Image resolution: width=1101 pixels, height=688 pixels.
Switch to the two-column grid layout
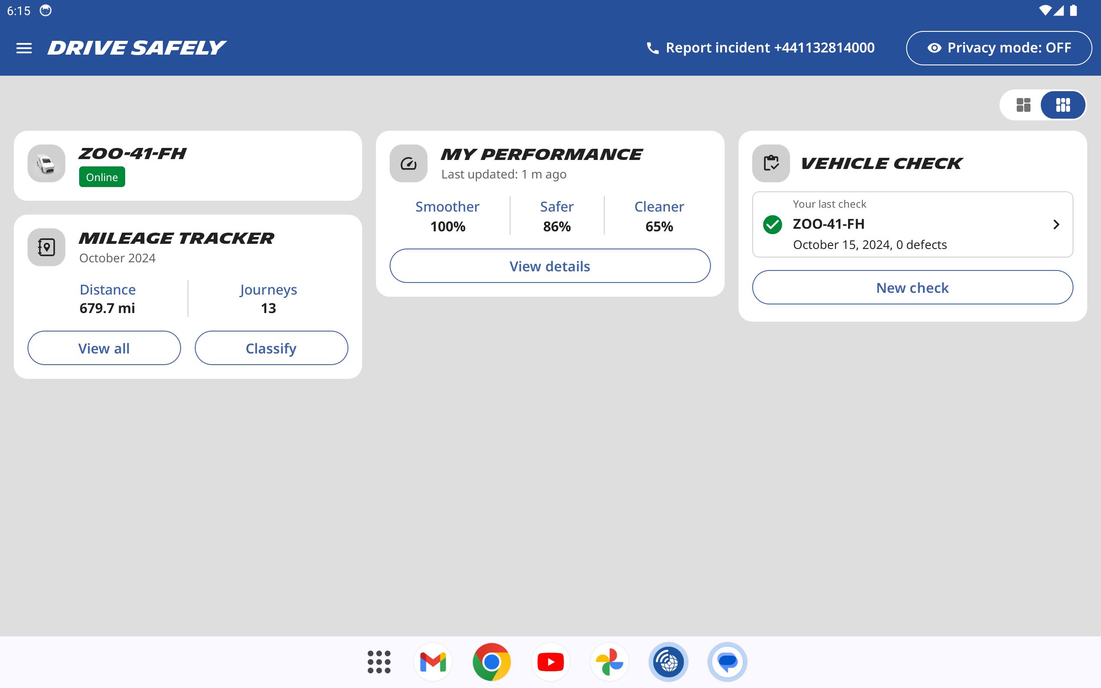pos(1023,105)
